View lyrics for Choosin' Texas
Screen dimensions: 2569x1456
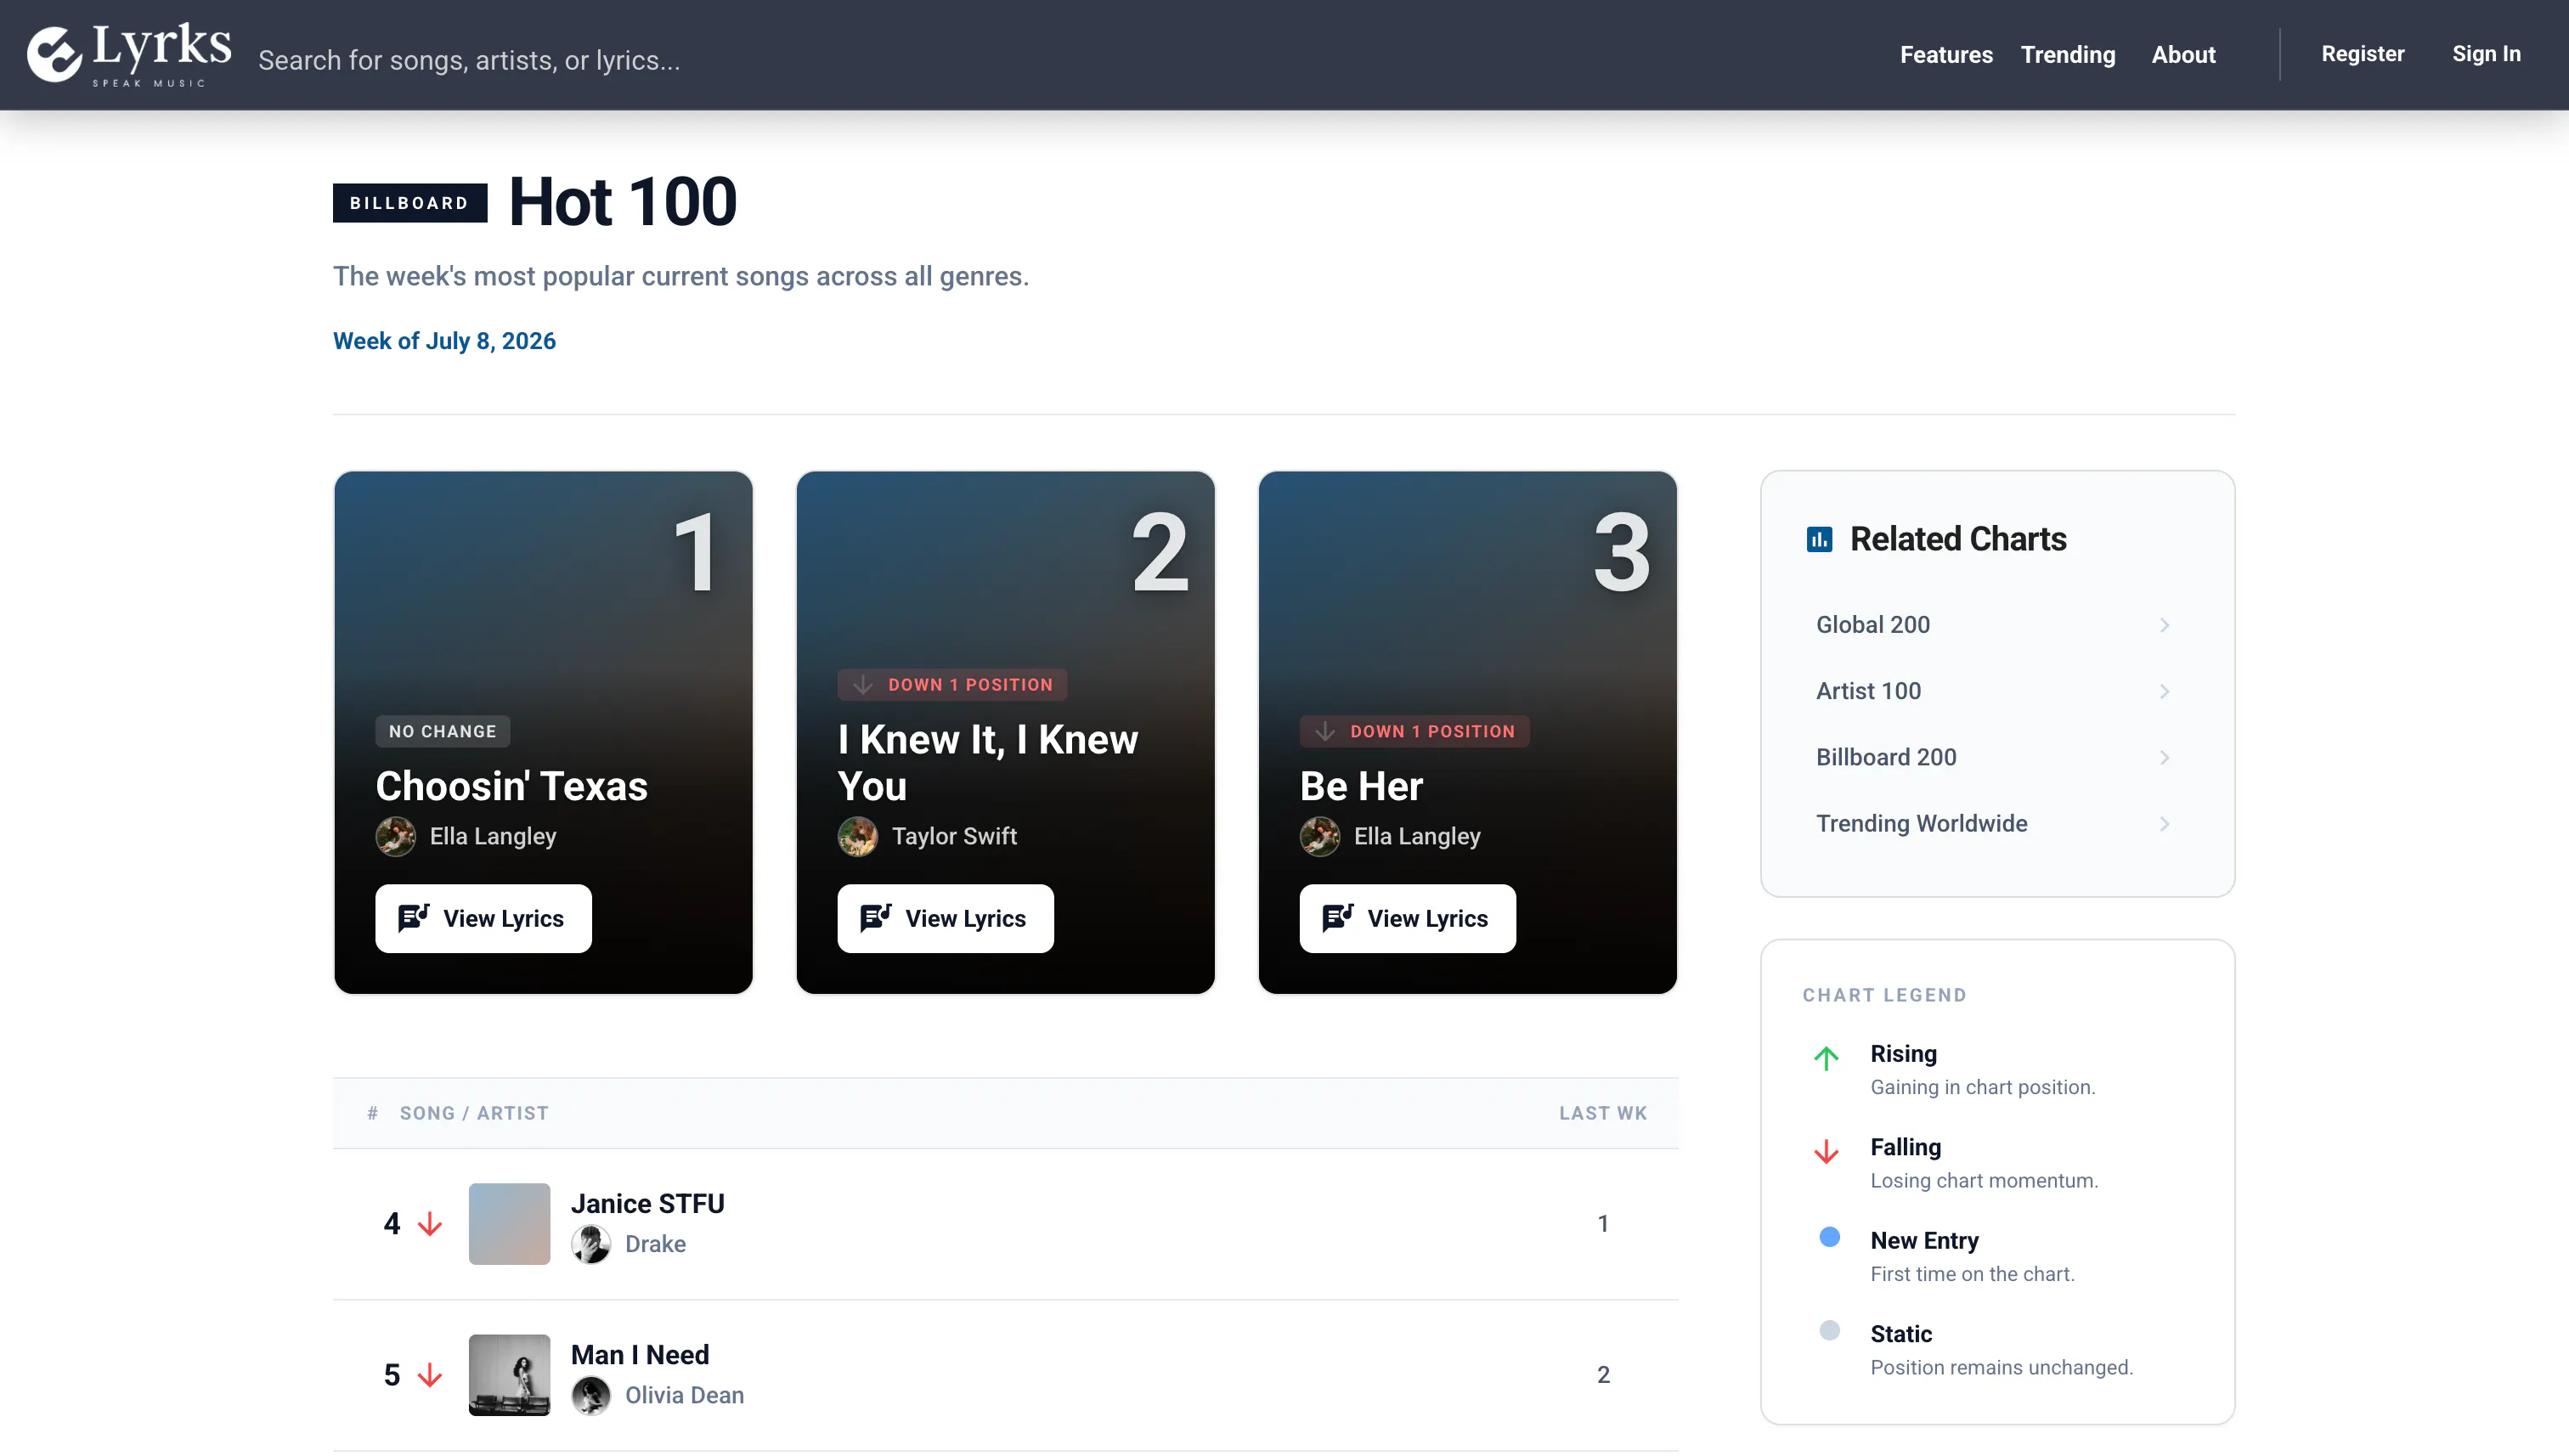coord(483,918)
